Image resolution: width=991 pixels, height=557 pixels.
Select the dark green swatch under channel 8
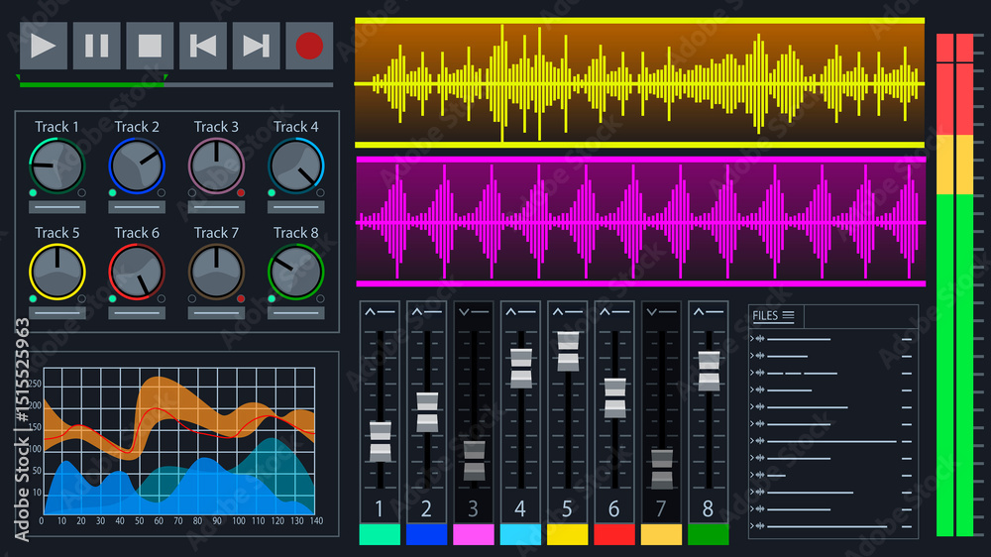pyautogui.click(x=709, y=534)
